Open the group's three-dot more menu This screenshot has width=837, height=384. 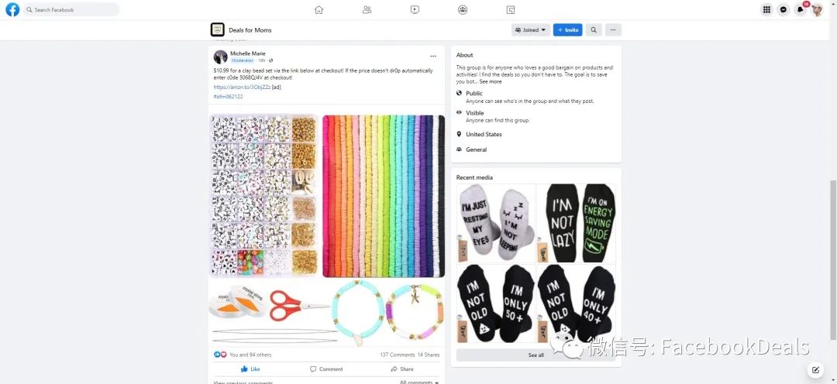tap(613, 30)
